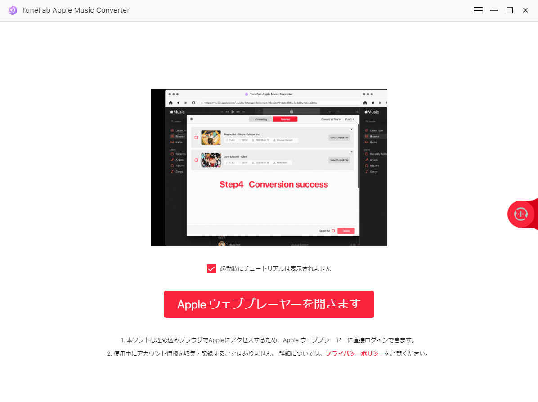Maximize the TuneFab window
The width and height of the screenshot is (538, 402).
(x=510, y=10)
